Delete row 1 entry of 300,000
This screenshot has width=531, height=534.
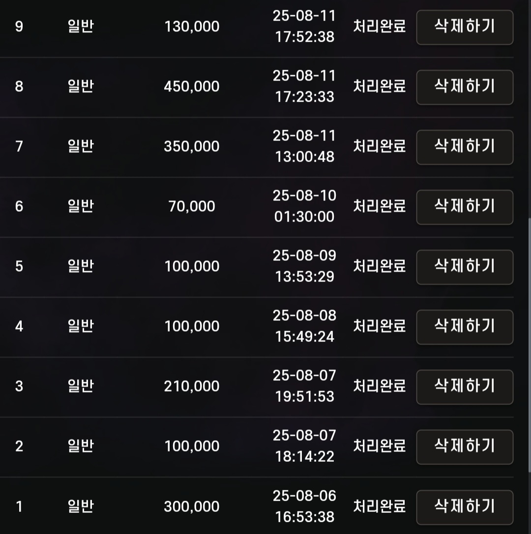(x=465, y=507)
